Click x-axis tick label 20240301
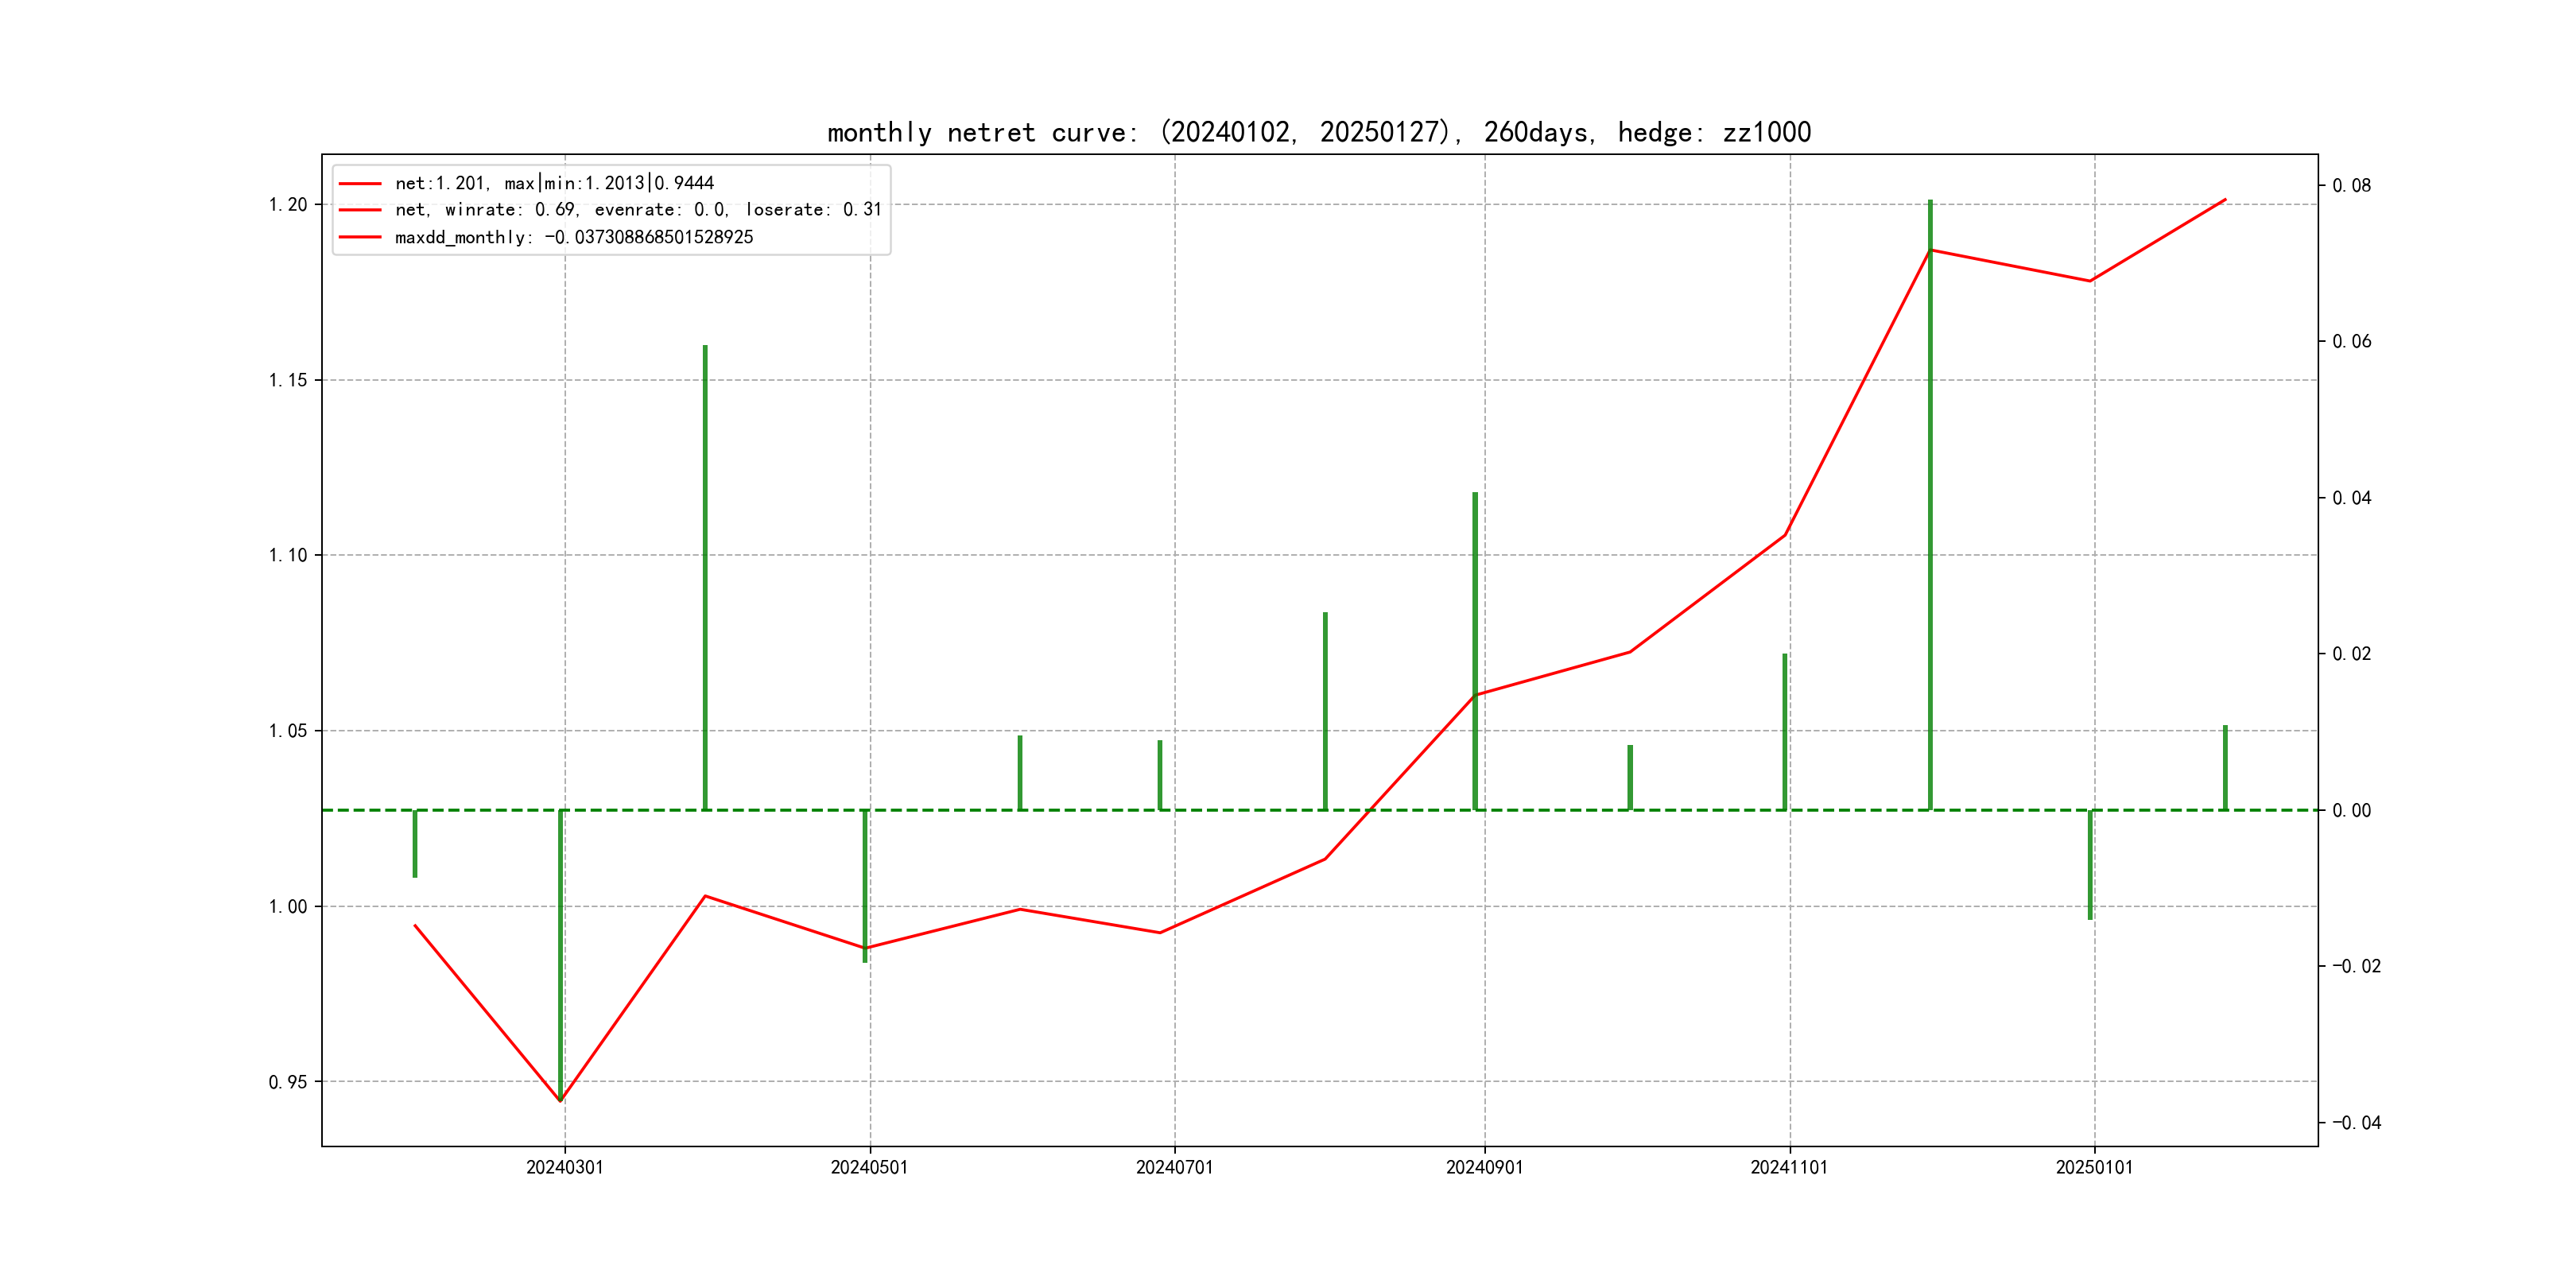Image resolution: width=2576 pixels, height=1288 pixels. point(564,1167)
